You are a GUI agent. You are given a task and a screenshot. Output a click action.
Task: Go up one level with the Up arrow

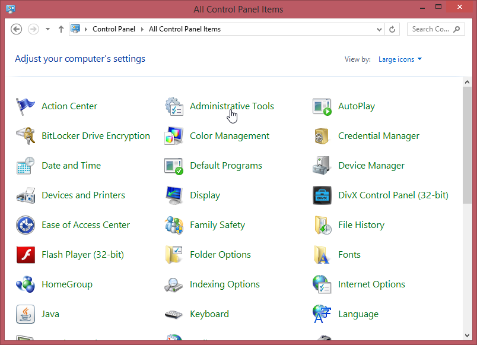(x=61, y=29)
